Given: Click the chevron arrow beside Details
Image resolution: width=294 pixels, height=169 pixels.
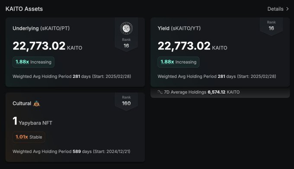Looking at the screenshot, I should [287, 9].
